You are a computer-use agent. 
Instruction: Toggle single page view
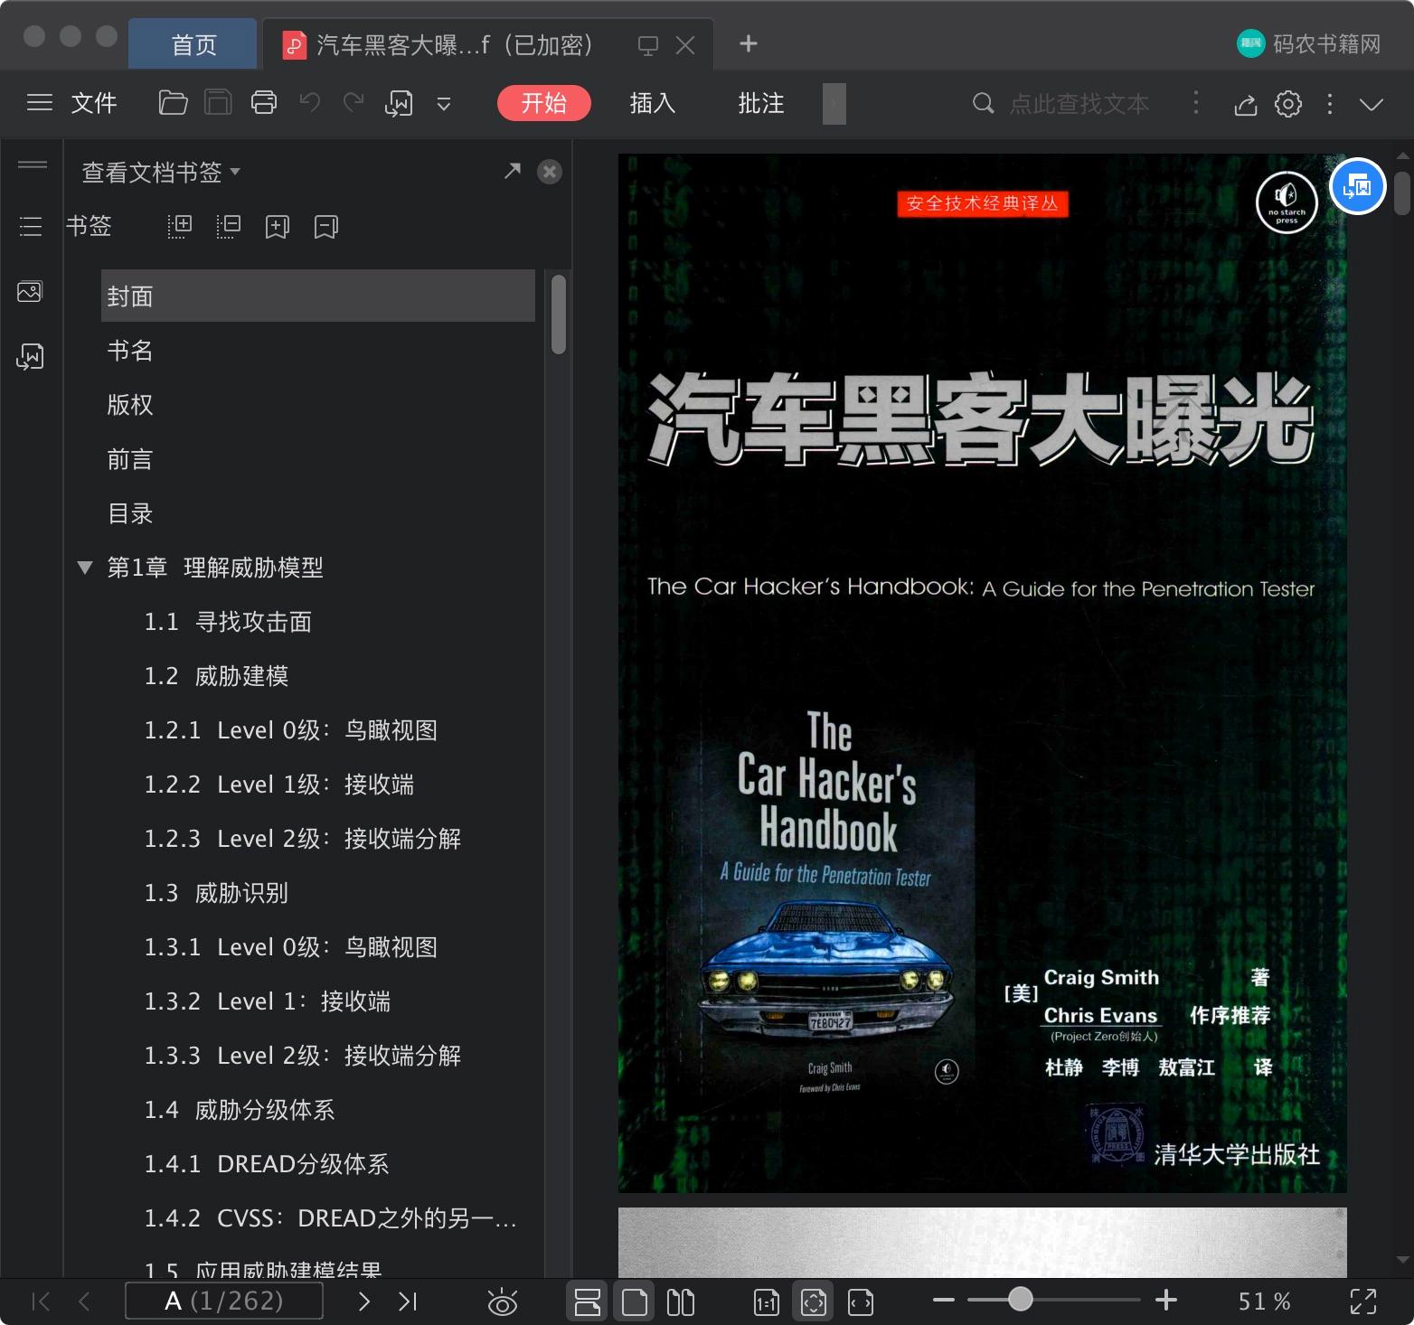[x=635, y=1302]
